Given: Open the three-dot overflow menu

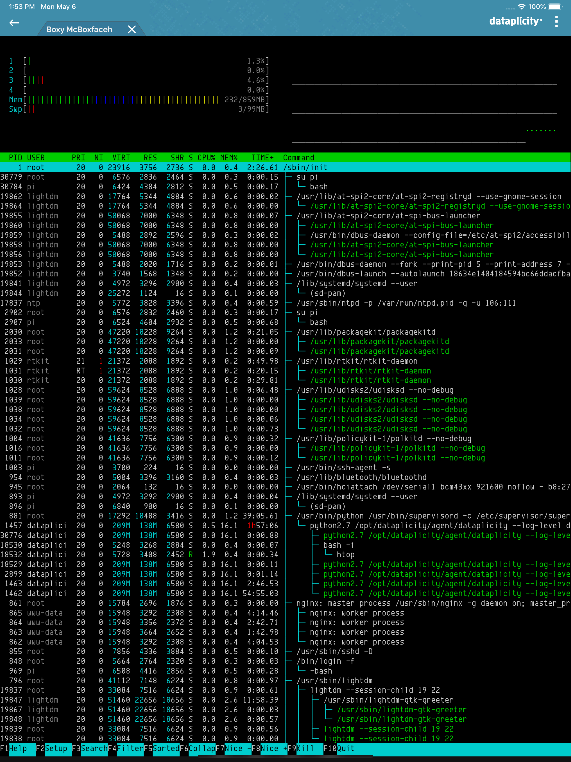Looking at the screenshot, I should (556, 21).
